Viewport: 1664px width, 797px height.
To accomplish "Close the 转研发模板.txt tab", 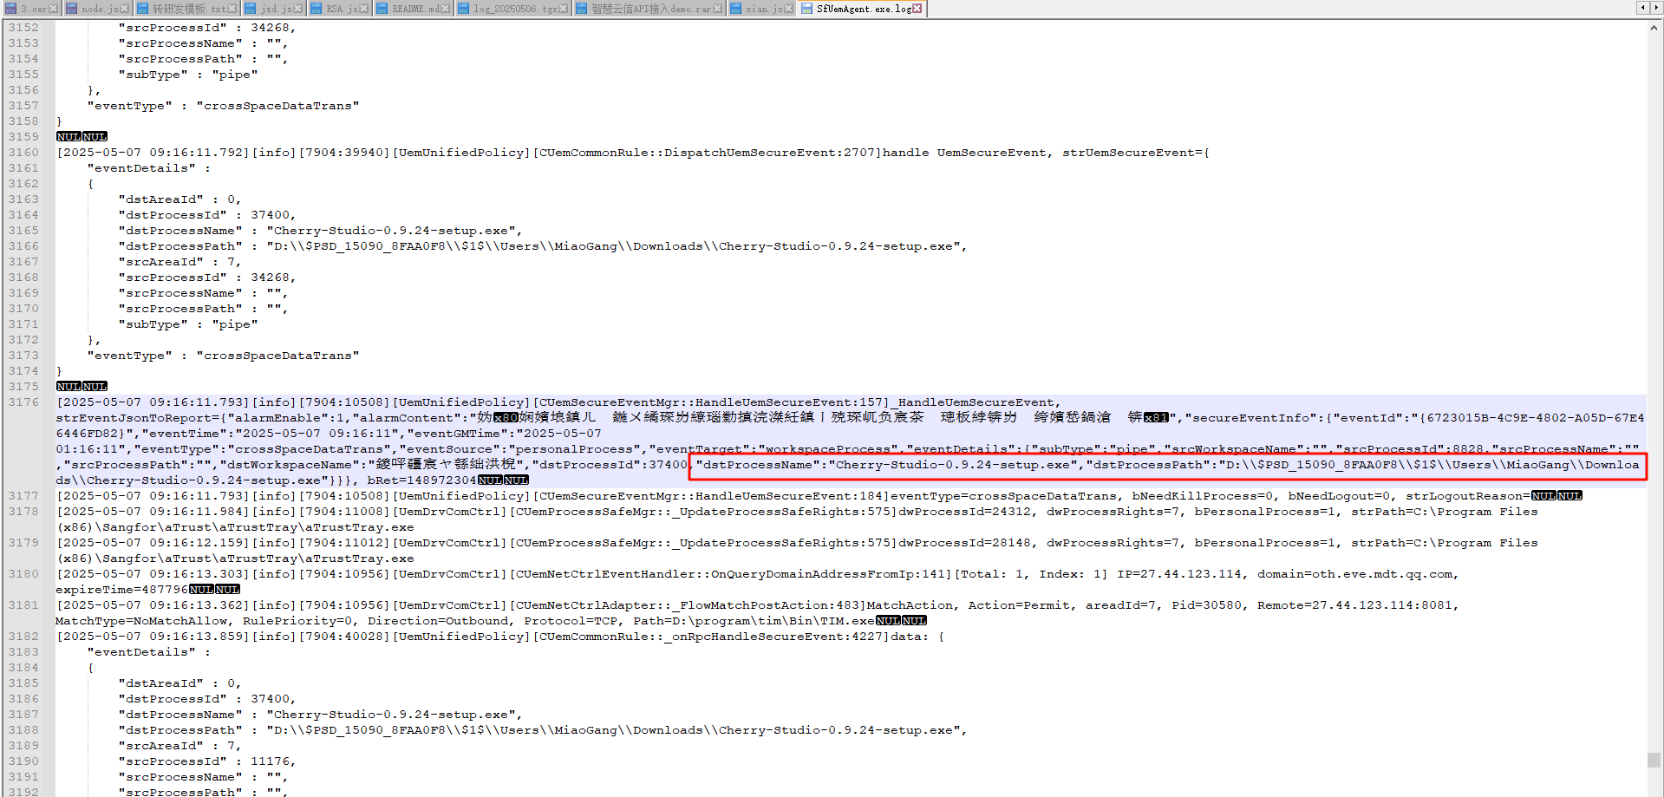I will click(232, 9).
